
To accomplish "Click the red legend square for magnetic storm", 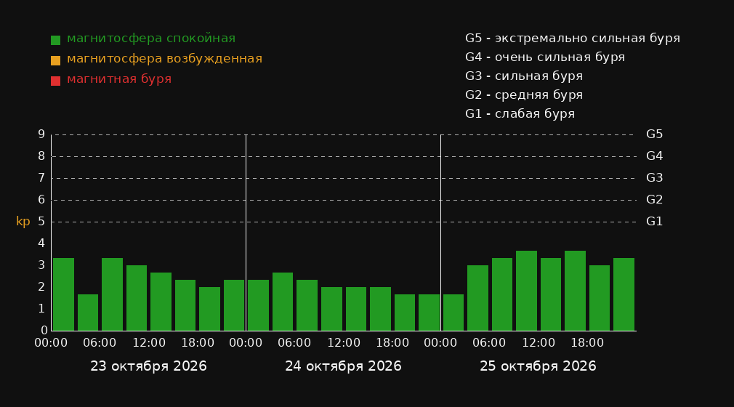I will (x=56, y=81).
